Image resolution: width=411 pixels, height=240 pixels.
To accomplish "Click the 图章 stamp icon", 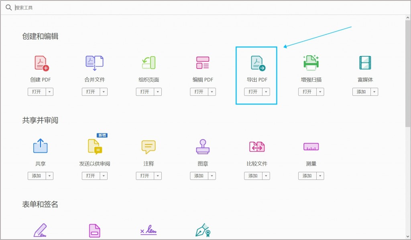I will tap(203, 147).
